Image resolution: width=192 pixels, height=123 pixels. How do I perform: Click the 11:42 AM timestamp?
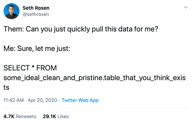[x=14, y=100]
